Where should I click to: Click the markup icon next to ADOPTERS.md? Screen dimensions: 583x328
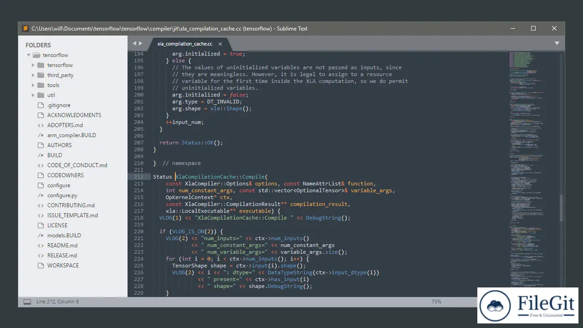[x=41, y=125]
